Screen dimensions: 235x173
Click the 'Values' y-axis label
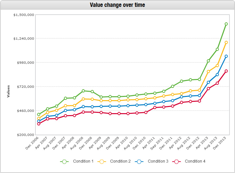click(9, 91)
